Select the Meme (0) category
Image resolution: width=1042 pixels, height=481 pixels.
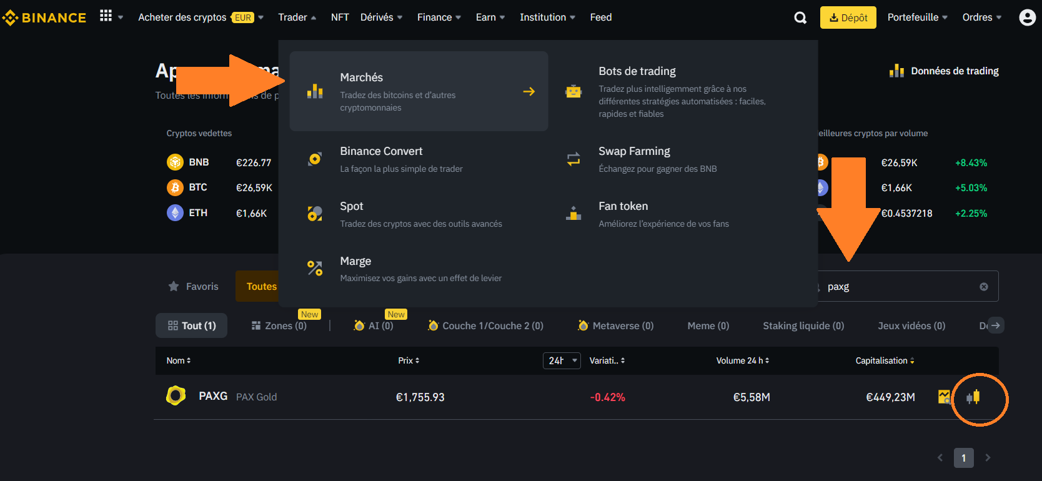(708, 325)
